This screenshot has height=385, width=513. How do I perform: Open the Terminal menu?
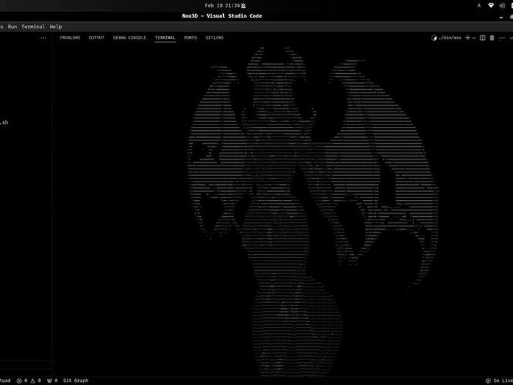(x=33, y=27)
